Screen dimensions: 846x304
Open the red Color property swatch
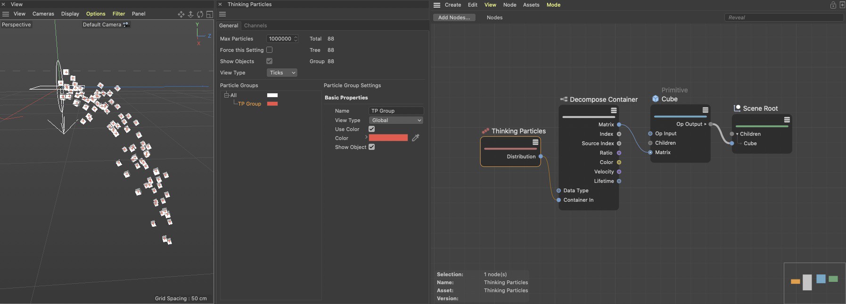click(388, 138)
